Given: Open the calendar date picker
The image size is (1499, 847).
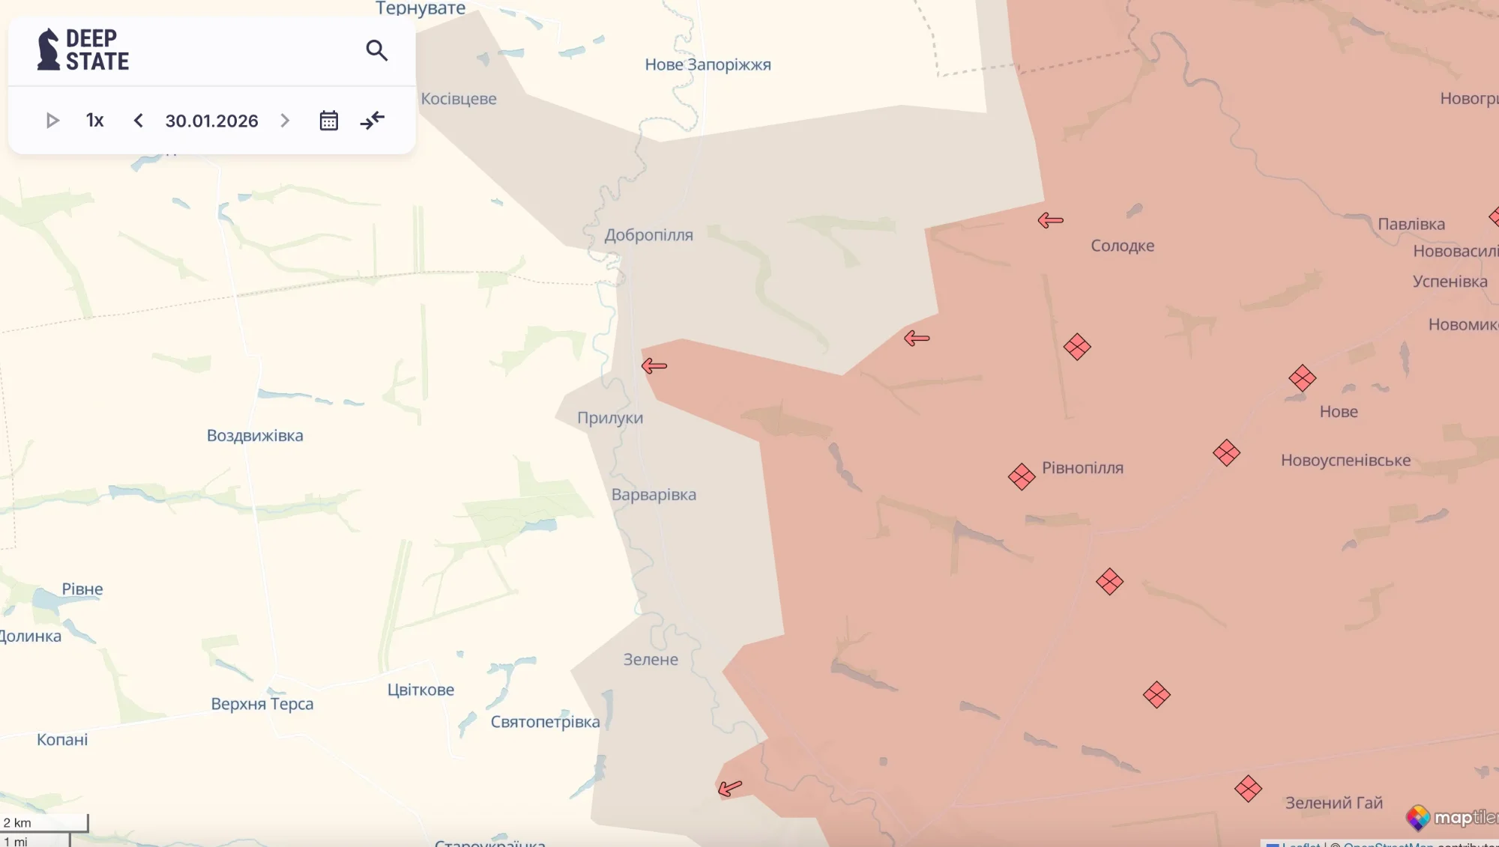Looking at the screenshot, I should click(x=329, y=121).
